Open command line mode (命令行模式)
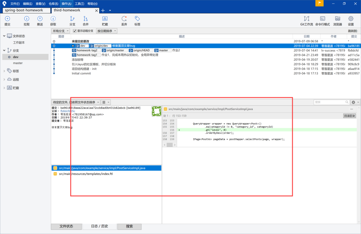Viewport: 361px width, 234px height. [323, 21]
